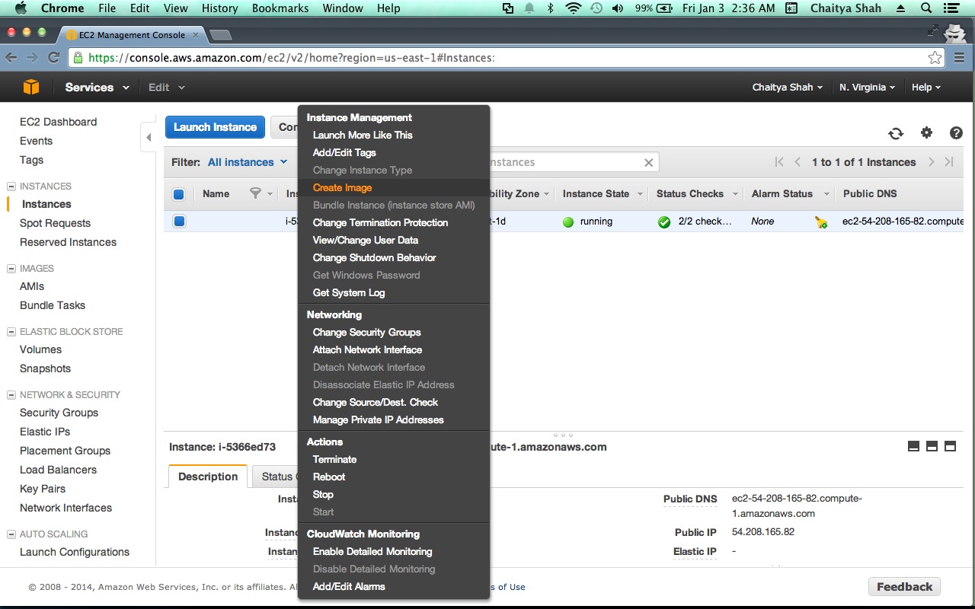Expand the Services dropdown menu
The image size is (975, 609).
click(x=97, y=88)
